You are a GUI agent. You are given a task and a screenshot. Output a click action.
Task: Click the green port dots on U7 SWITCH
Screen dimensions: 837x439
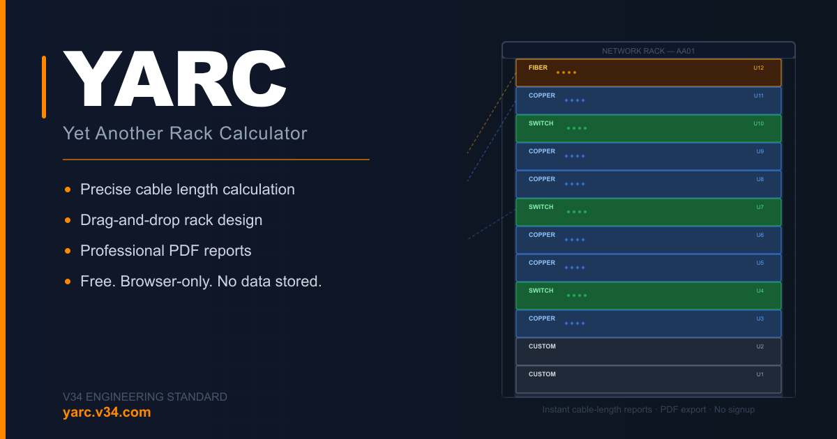577,212
